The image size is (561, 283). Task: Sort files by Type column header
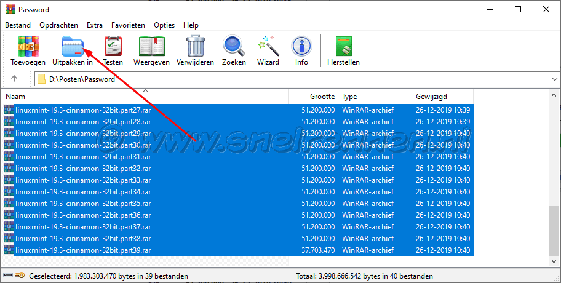click(375, 96)
